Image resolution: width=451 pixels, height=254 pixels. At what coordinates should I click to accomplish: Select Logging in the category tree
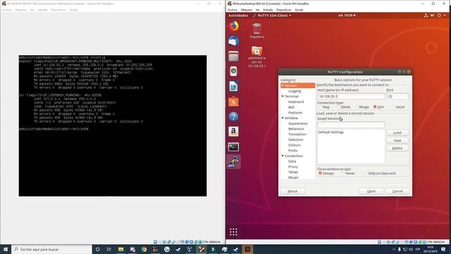pos(295,91)
